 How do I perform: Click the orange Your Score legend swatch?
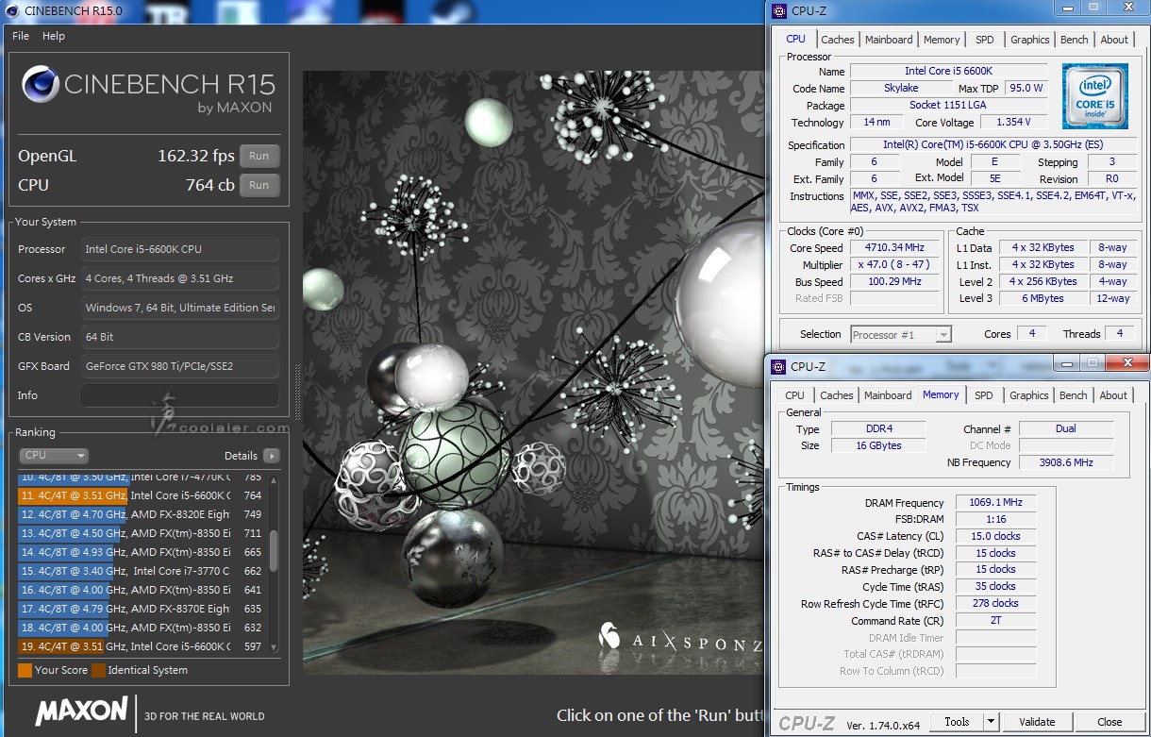(x=25, y=671)
